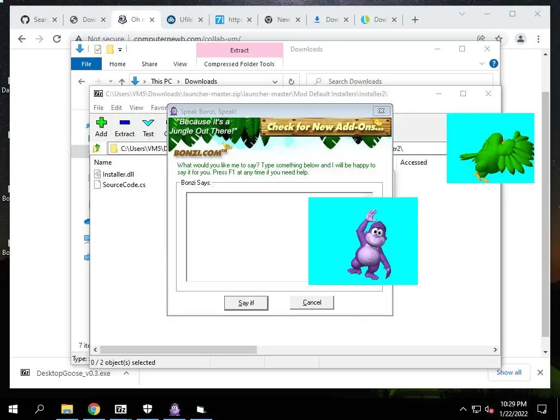The width and height of the screenshot is (560, 420).
Task: Click the Extract contextual ribbon tab header
Action: pyautogui.click(x=240, y=50)
